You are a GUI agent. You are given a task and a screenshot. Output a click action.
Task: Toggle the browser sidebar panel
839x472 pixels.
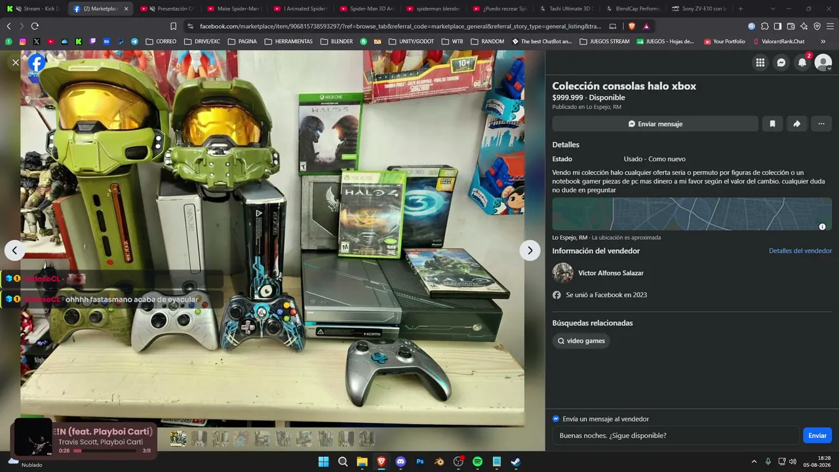point(777,26)
